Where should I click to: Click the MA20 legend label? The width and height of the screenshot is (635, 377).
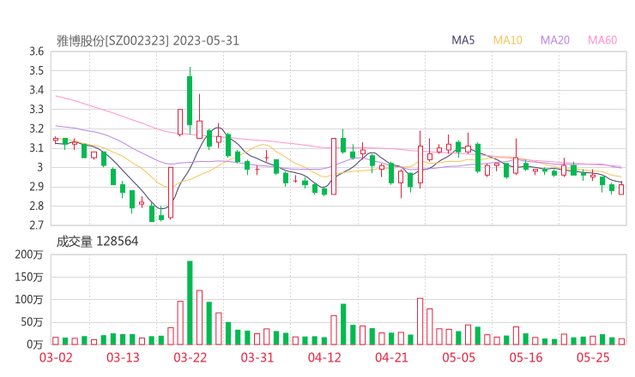point(555,40)
